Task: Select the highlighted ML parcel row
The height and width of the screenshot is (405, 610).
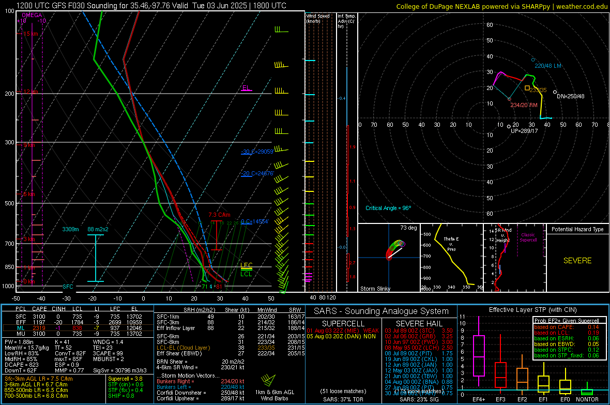Action: (77, 328)
